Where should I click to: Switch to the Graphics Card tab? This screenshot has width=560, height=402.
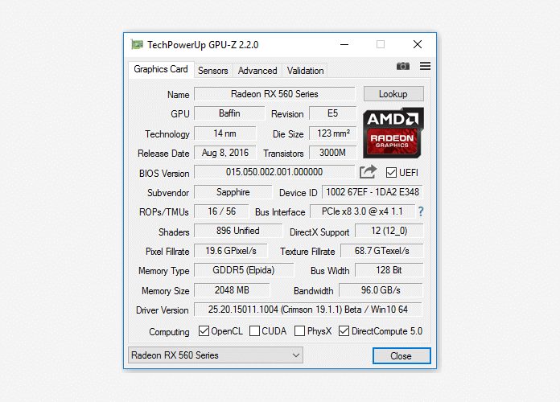click(161, 69)
